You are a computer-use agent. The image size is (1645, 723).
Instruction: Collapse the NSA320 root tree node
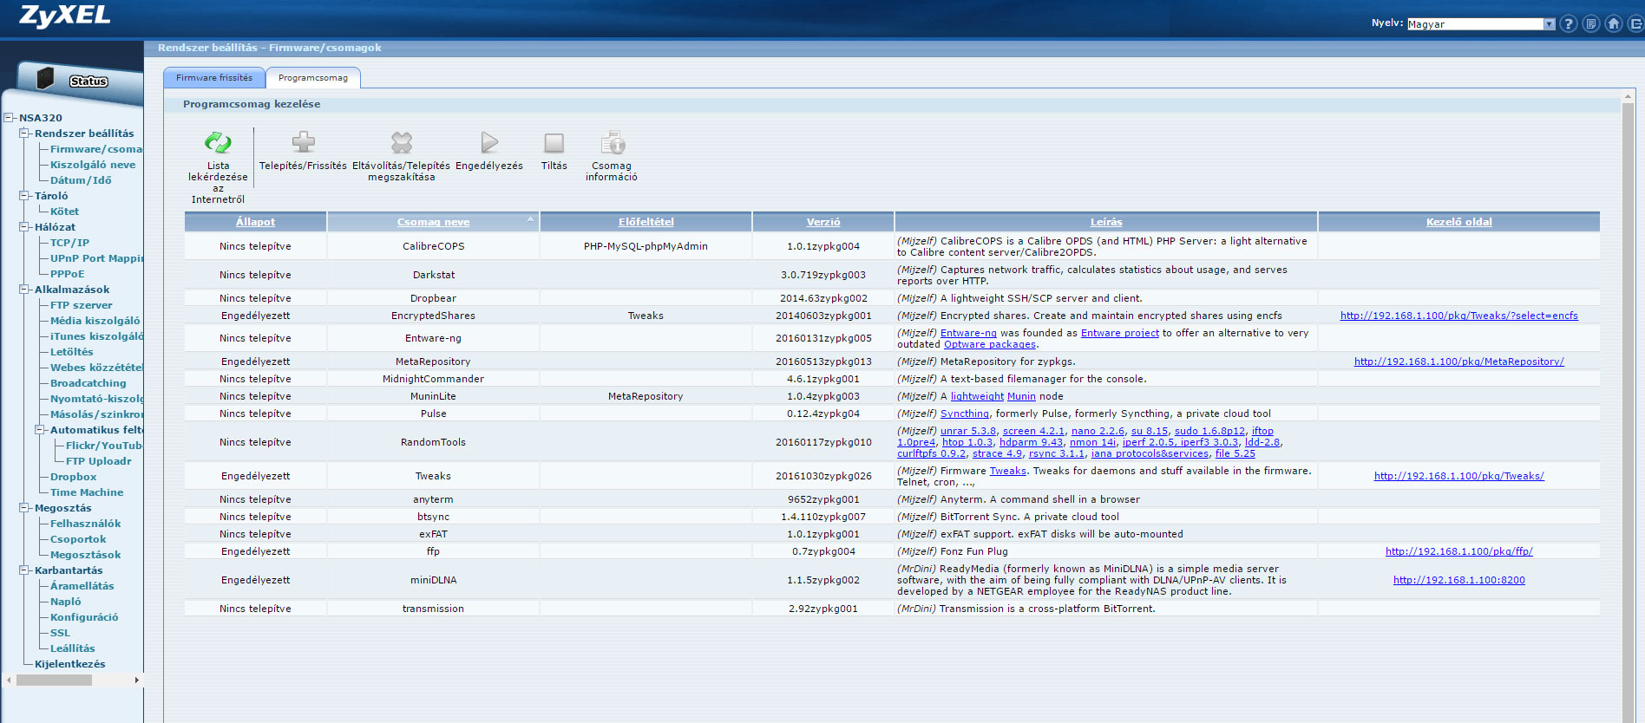(x=9, y=118)
